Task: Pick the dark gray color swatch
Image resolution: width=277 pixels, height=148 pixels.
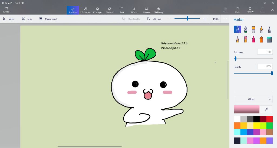Action: (x=250, y=119)
